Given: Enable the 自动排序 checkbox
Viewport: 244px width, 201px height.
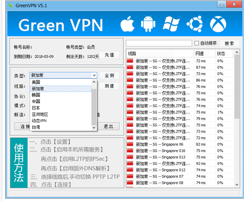Looking at the screenshot, I should click(x=196, y=43).
